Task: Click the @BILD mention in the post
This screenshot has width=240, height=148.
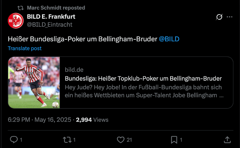Action: click(169, 39)
